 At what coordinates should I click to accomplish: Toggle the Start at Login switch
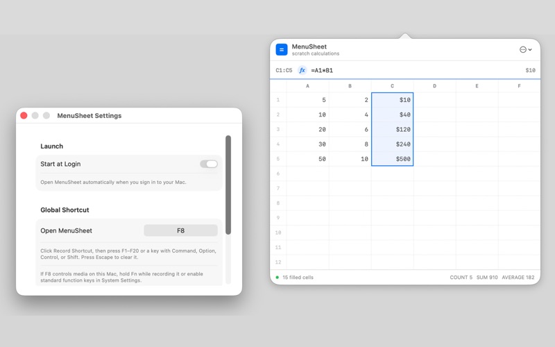(209, 164)
